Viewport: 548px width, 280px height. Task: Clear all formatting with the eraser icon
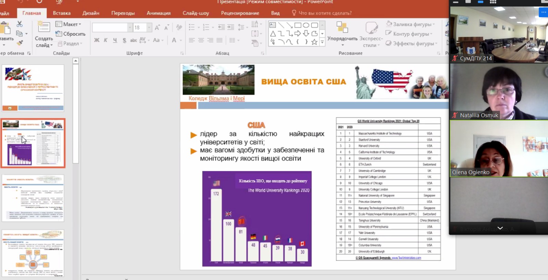point(179,27)
